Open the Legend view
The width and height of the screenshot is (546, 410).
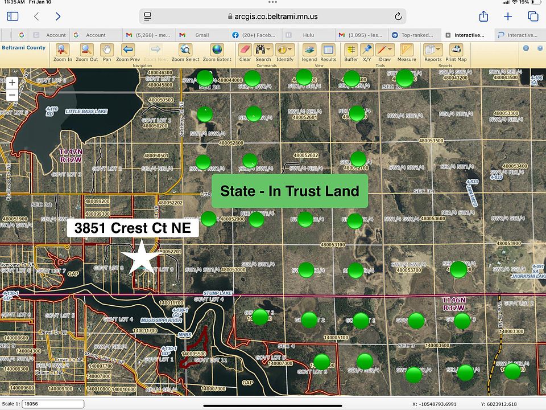pos(309,51)
